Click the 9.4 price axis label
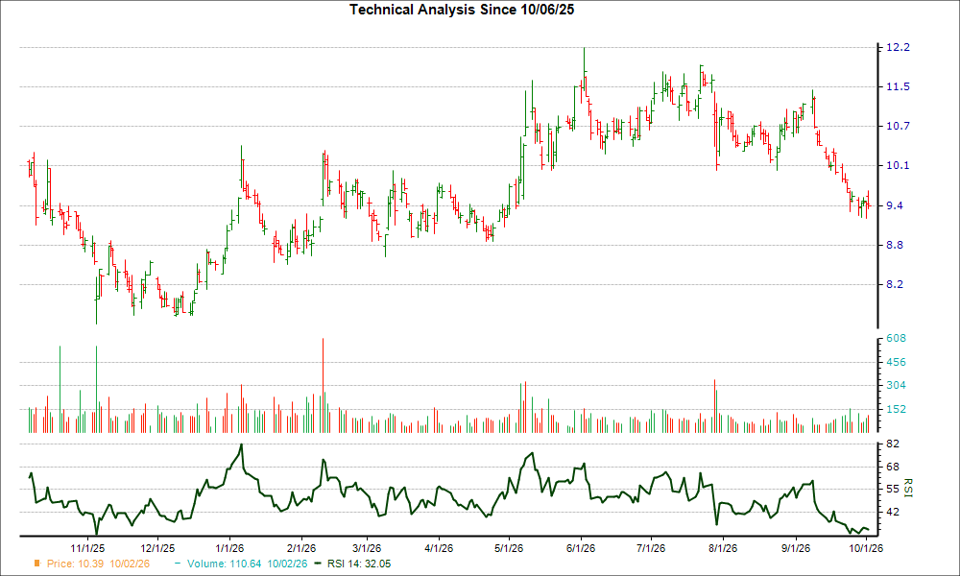The image size is (960, 576). [x=895, y=205]
